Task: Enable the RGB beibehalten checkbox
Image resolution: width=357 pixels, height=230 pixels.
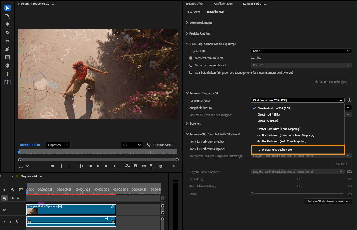Action: (x=191, y=73)
